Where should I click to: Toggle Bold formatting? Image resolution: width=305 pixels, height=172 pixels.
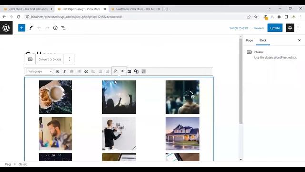tap(57, 72)
